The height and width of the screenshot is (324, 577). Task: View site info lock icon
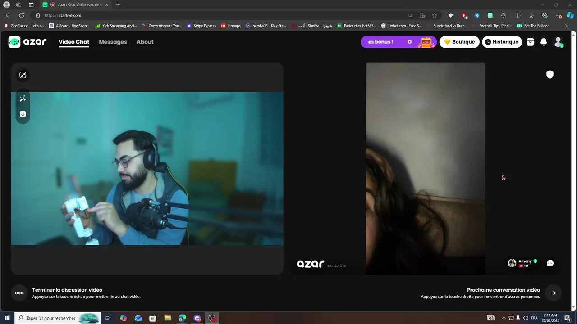click(x=38, y=15)
